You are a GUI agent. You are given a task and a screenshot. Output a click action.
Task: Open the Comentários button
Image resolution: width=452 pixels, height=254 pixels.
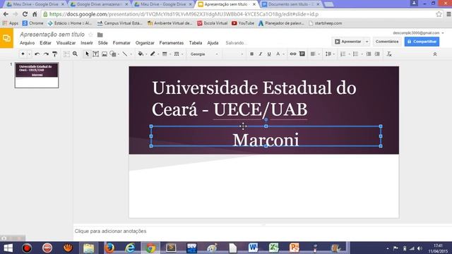pyautogui.click(x=387, y=42)
